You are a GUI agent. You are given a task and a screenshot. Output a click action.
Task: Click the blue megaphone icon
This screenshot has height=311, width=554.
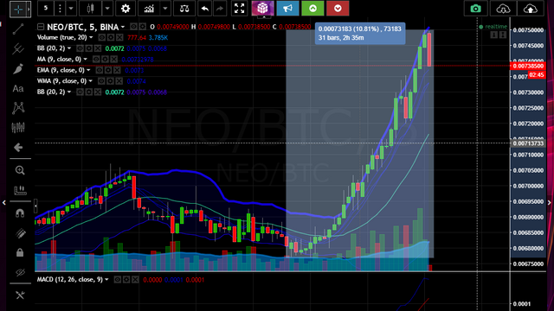(x=287, y=9)
